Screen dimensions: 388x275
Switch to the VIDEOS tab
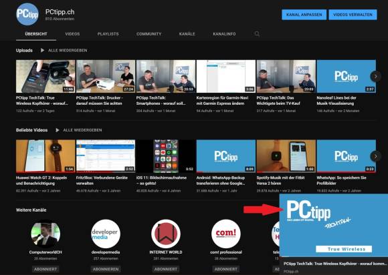72,34
